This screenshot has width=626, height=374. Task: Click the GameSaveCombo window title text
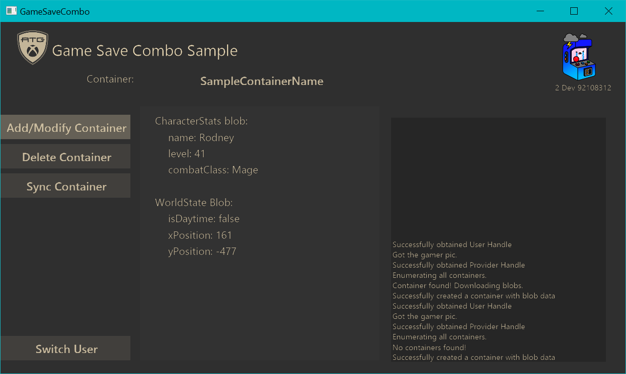pyautogui.click(x=55, y=11)
